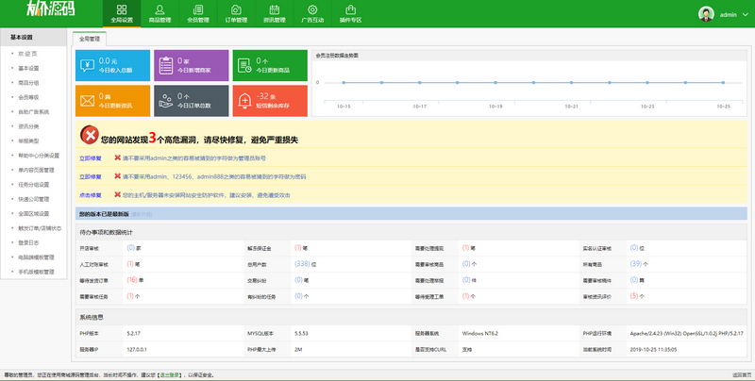This screenshot has width=755, height=381.
Task: Click the envelope icon on 今日更新资讯 card
Action: pos(87,101)
